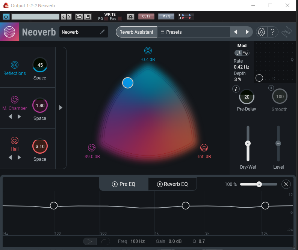Switch to the Reverb EQ tab

(x=172, y=184)
